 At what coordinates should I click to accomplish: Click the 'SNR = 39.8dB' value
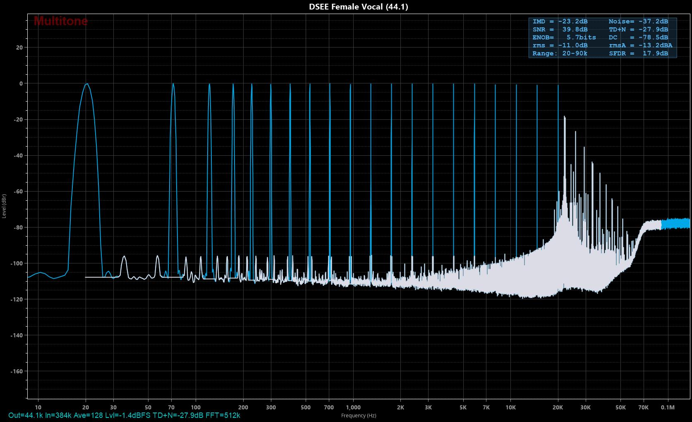(560, 29)
